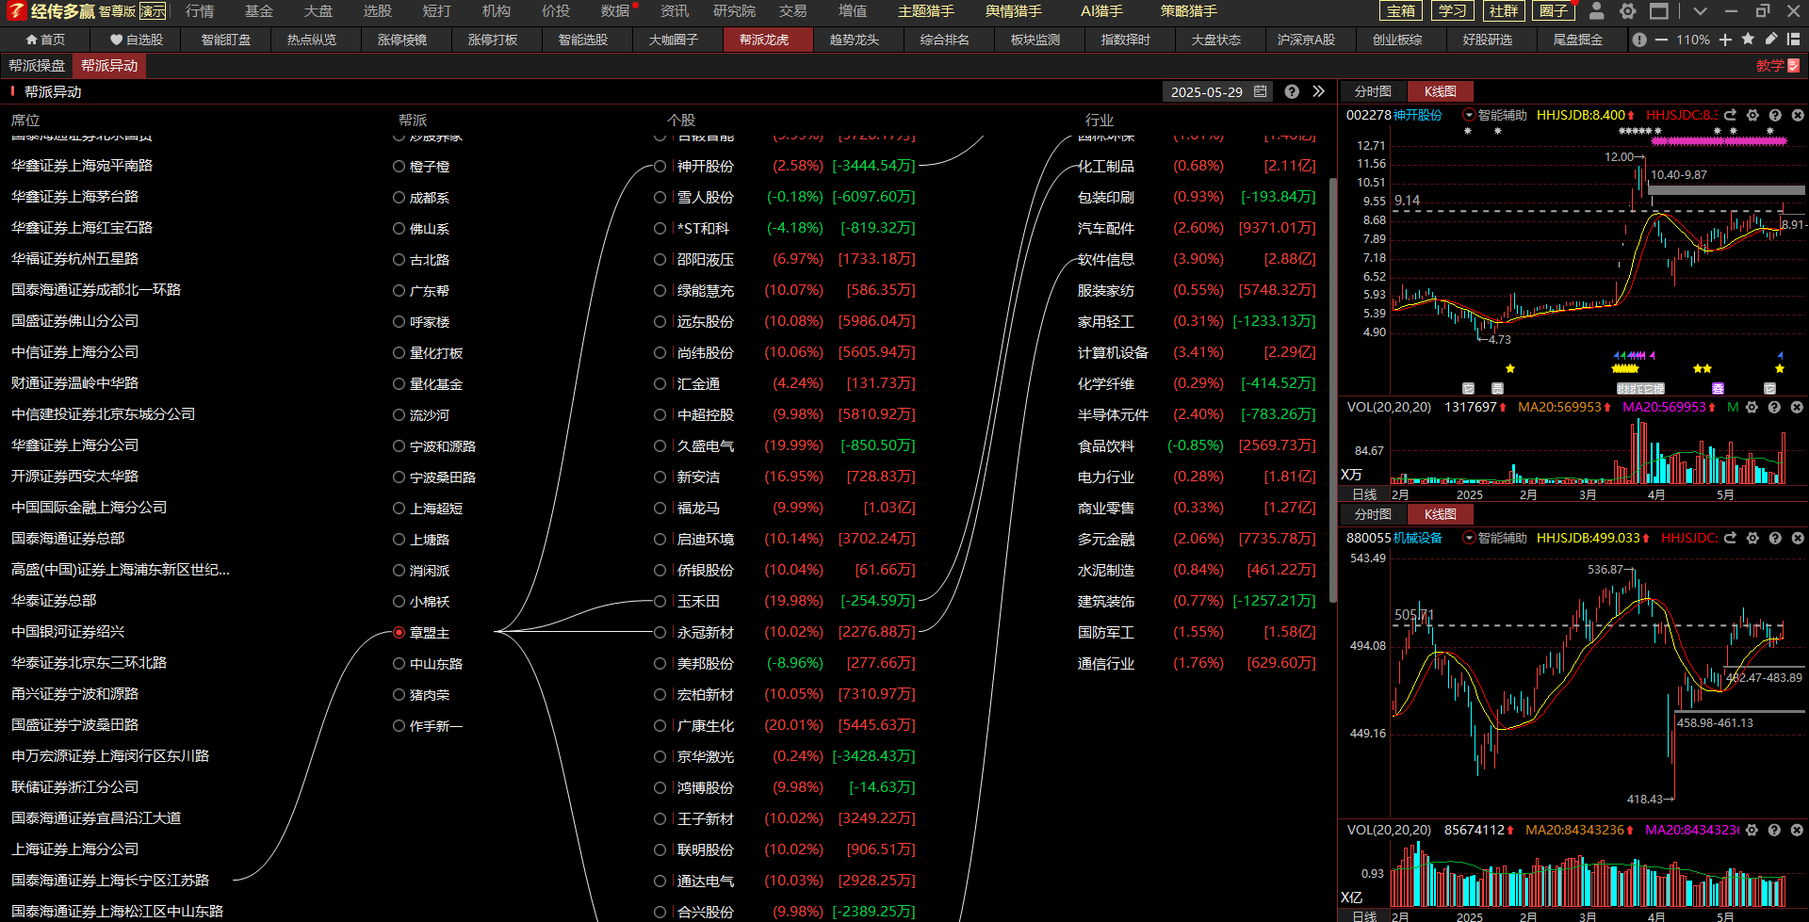Click the pencil edit icon in toolbar
Viewport: 1809px width, 922px height.
pos(1771,40)
